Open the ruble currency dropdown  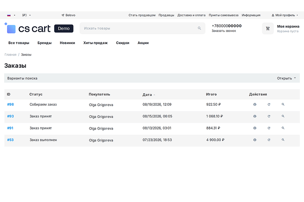[x=26, y=15]
